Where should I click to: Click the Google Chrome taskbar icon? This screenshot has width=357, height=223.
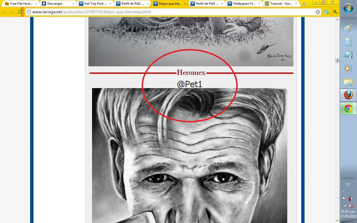[348, 108]
